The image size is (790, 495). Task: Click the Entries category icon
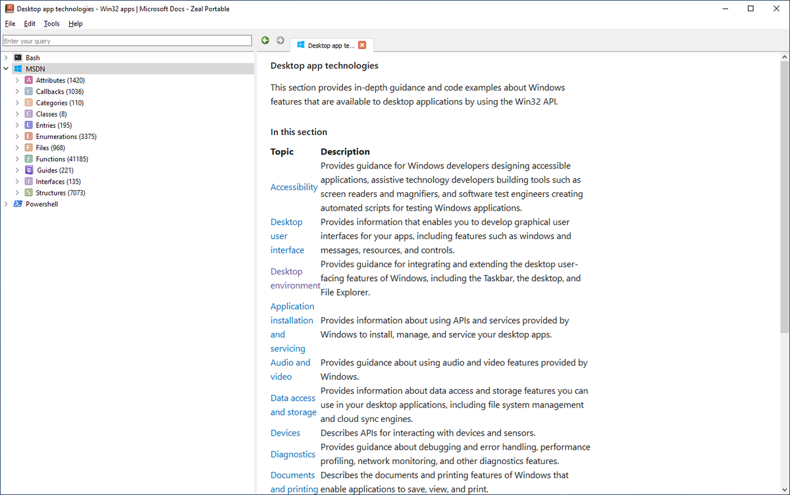29,125
